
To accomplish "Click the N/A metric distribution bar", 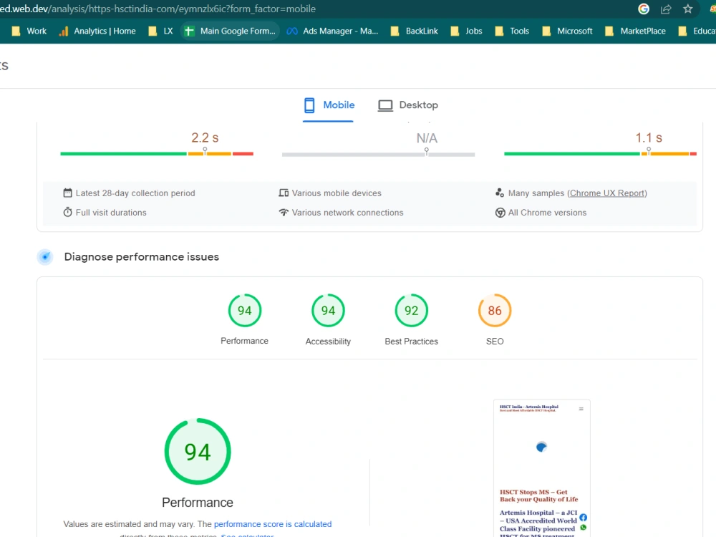I will 378,155.
